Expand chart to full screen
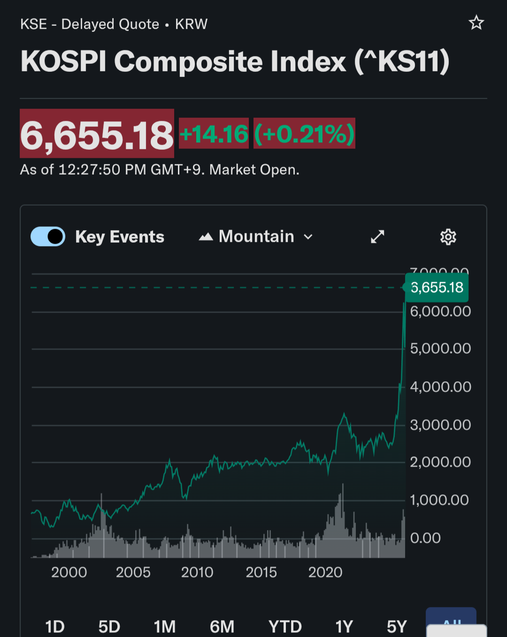507x637 pixels. 377,237
